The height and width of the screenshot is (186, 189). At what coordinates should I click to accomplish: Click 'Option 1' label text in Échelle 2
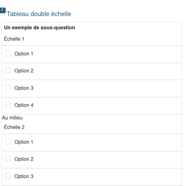click(x=24, y=142)
